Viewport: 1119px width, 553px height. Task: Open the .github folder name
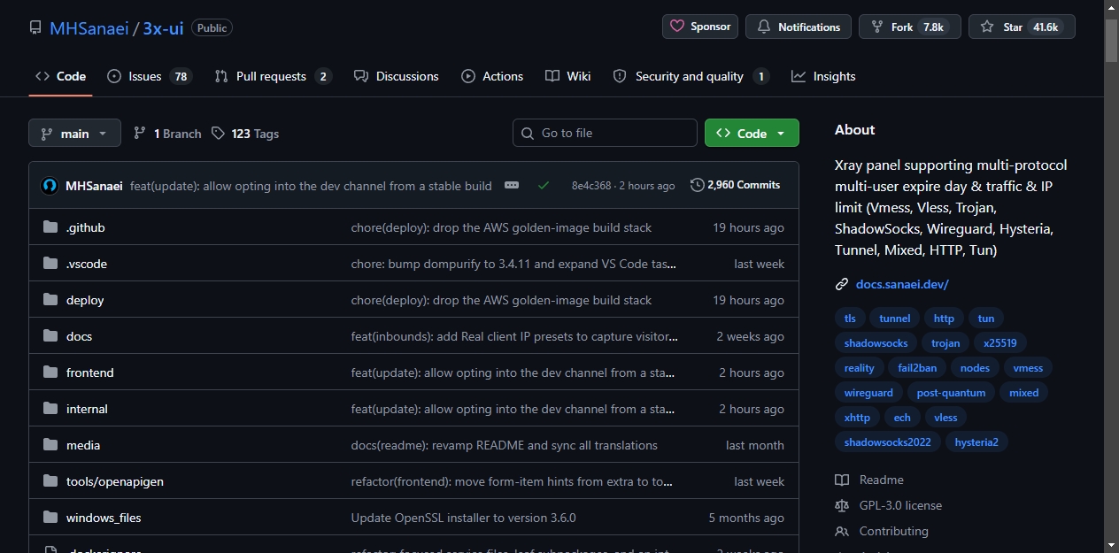pyautogui.click(x=86, y=227)
